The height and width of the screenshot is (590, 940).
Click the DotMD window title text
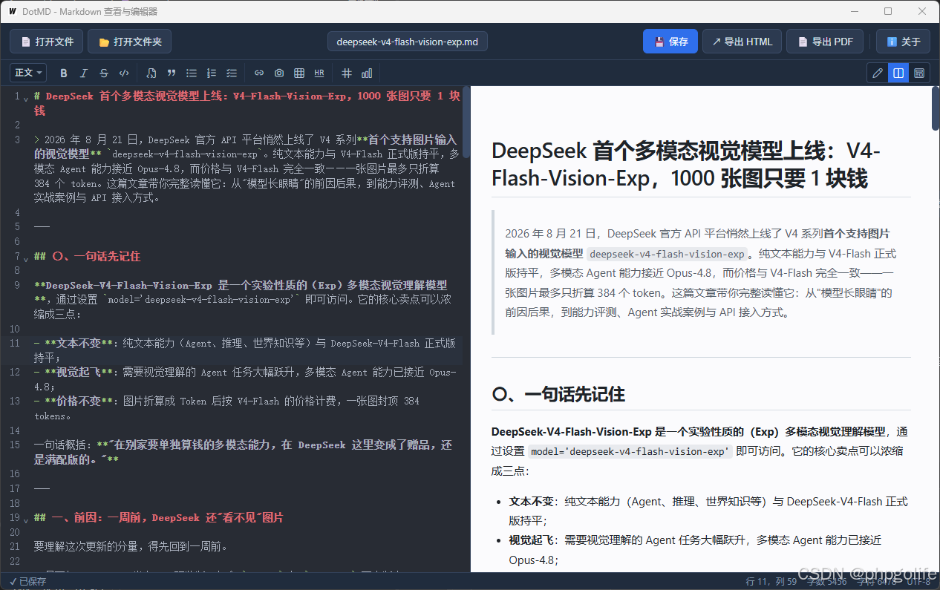pyautogui.click(x=91, y=12)
